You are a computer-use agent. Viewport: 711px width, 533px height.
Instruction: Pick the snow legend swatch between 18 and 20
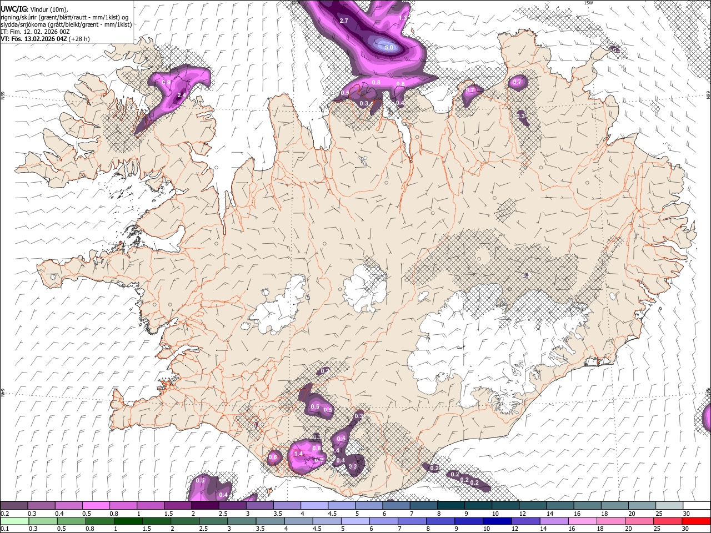click(x=614, y=506)
